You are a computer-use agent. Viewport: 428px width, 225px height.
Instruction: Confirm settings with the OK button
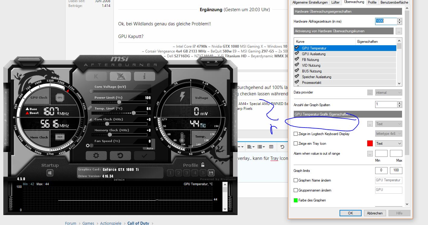point(350,213)
